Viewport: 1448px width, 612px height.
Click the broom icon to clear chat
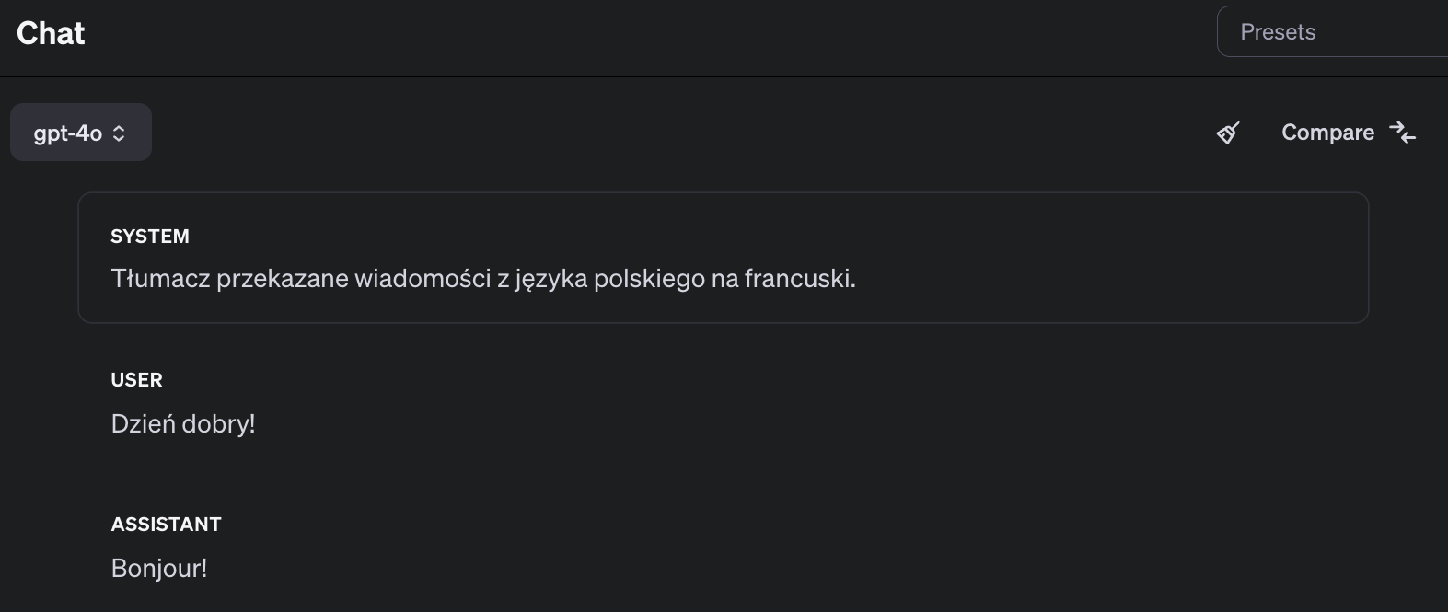click(x=1228, y=133)
